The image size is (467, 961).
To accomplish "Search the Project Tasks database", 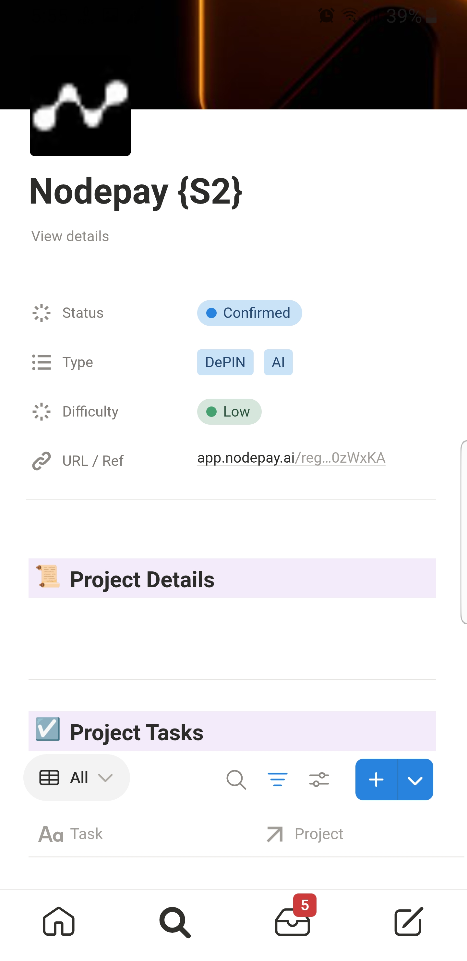I will coord(236,780).
